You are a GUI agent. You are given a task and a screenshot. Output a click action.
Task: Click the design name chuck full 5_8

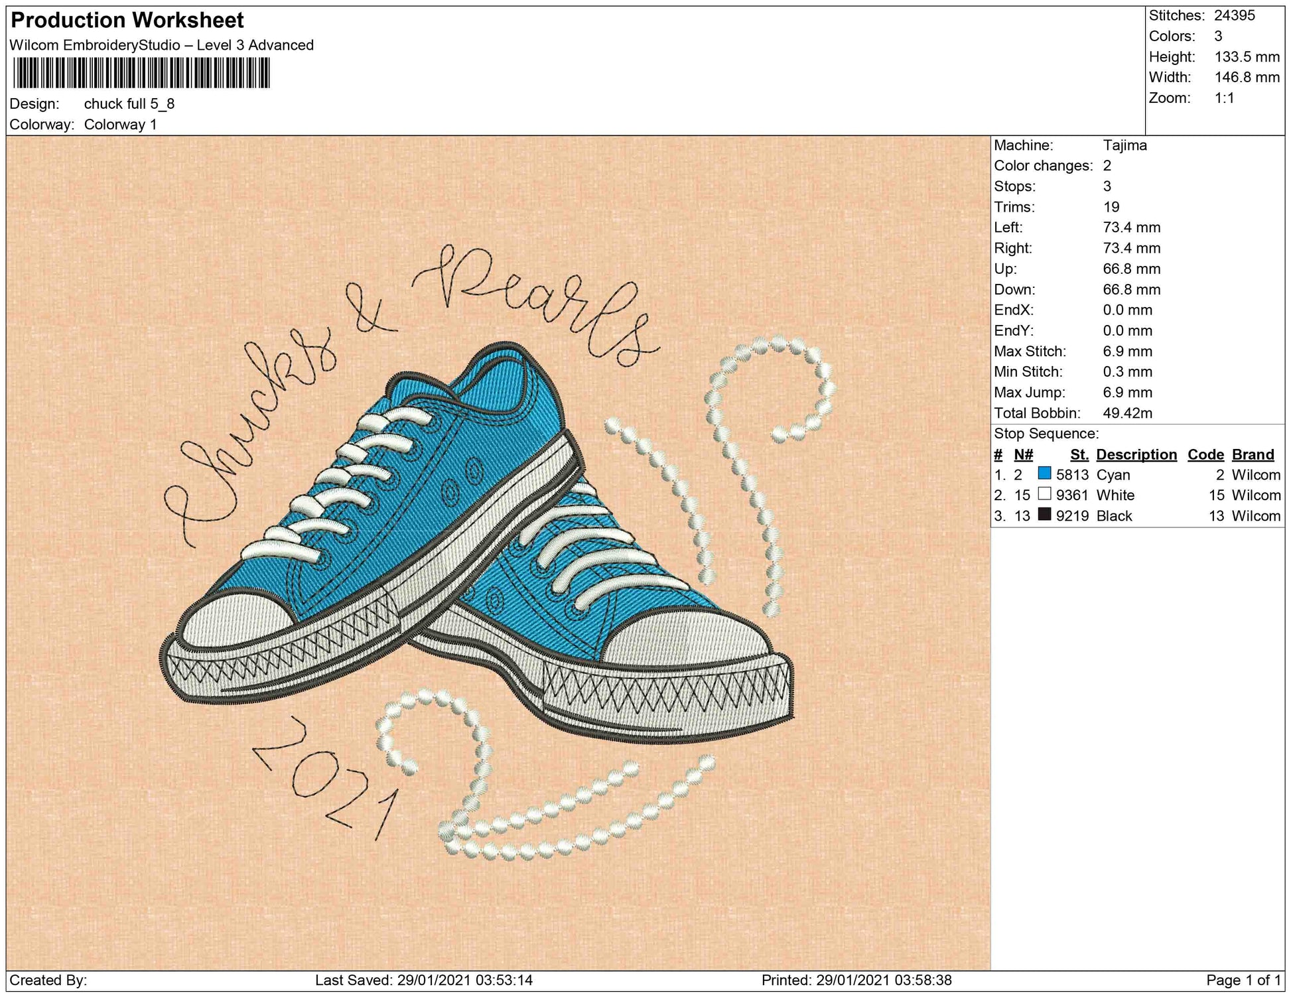point(129,104)
